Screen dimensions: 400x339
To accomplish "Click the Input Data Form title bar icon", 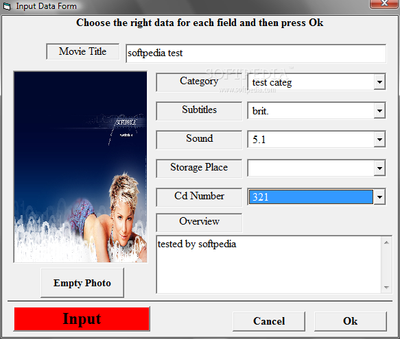I will tap(7, 6).
